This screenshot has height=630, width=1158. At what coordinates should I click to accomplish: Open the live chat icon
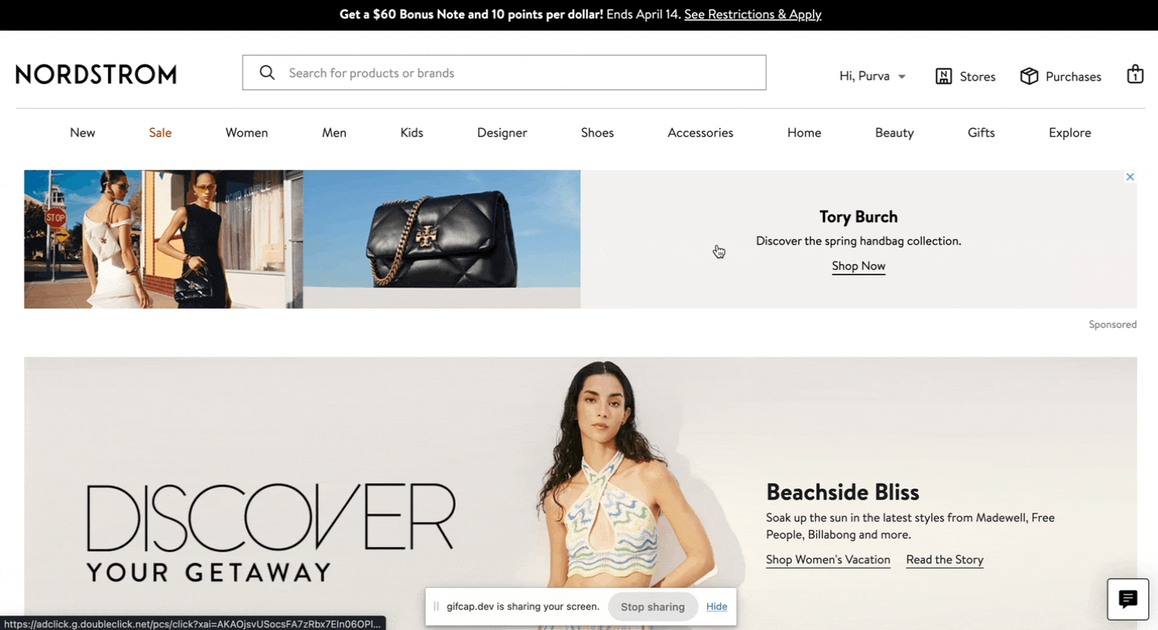tap(1127, 599)
